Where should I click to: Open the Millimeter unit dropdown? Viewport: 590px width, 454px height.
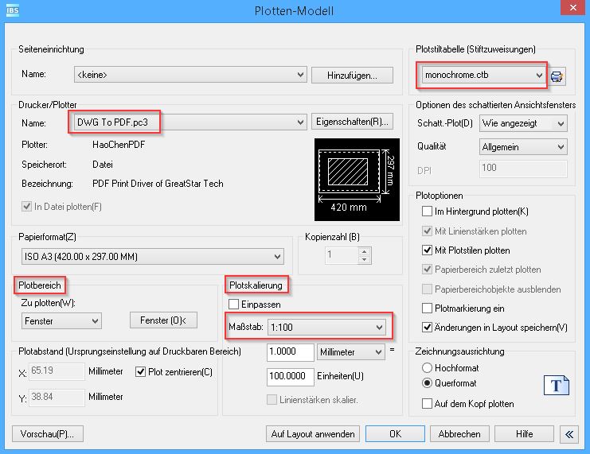pos(351,352)
